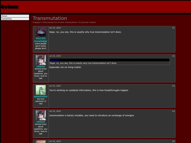The width and height of the screenshot is (191, 143).
Task: Open the vibezzz username in post #4
Action: click(x=41, y=122)
